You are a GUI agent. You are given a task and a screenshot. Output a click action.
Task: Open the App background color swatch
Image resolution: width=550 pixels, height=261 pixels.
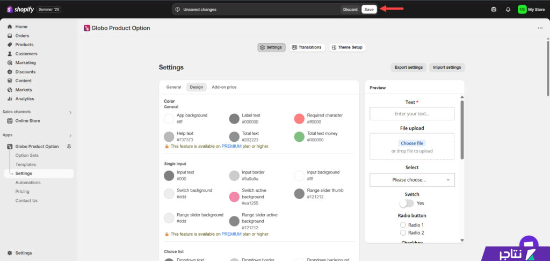169,119
